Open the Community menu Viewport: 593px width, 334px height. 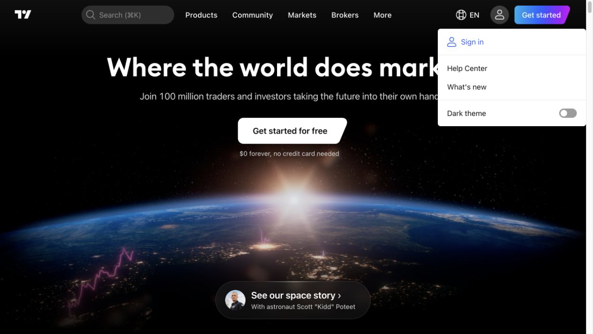pyautogui.click(x=253, y=15)
